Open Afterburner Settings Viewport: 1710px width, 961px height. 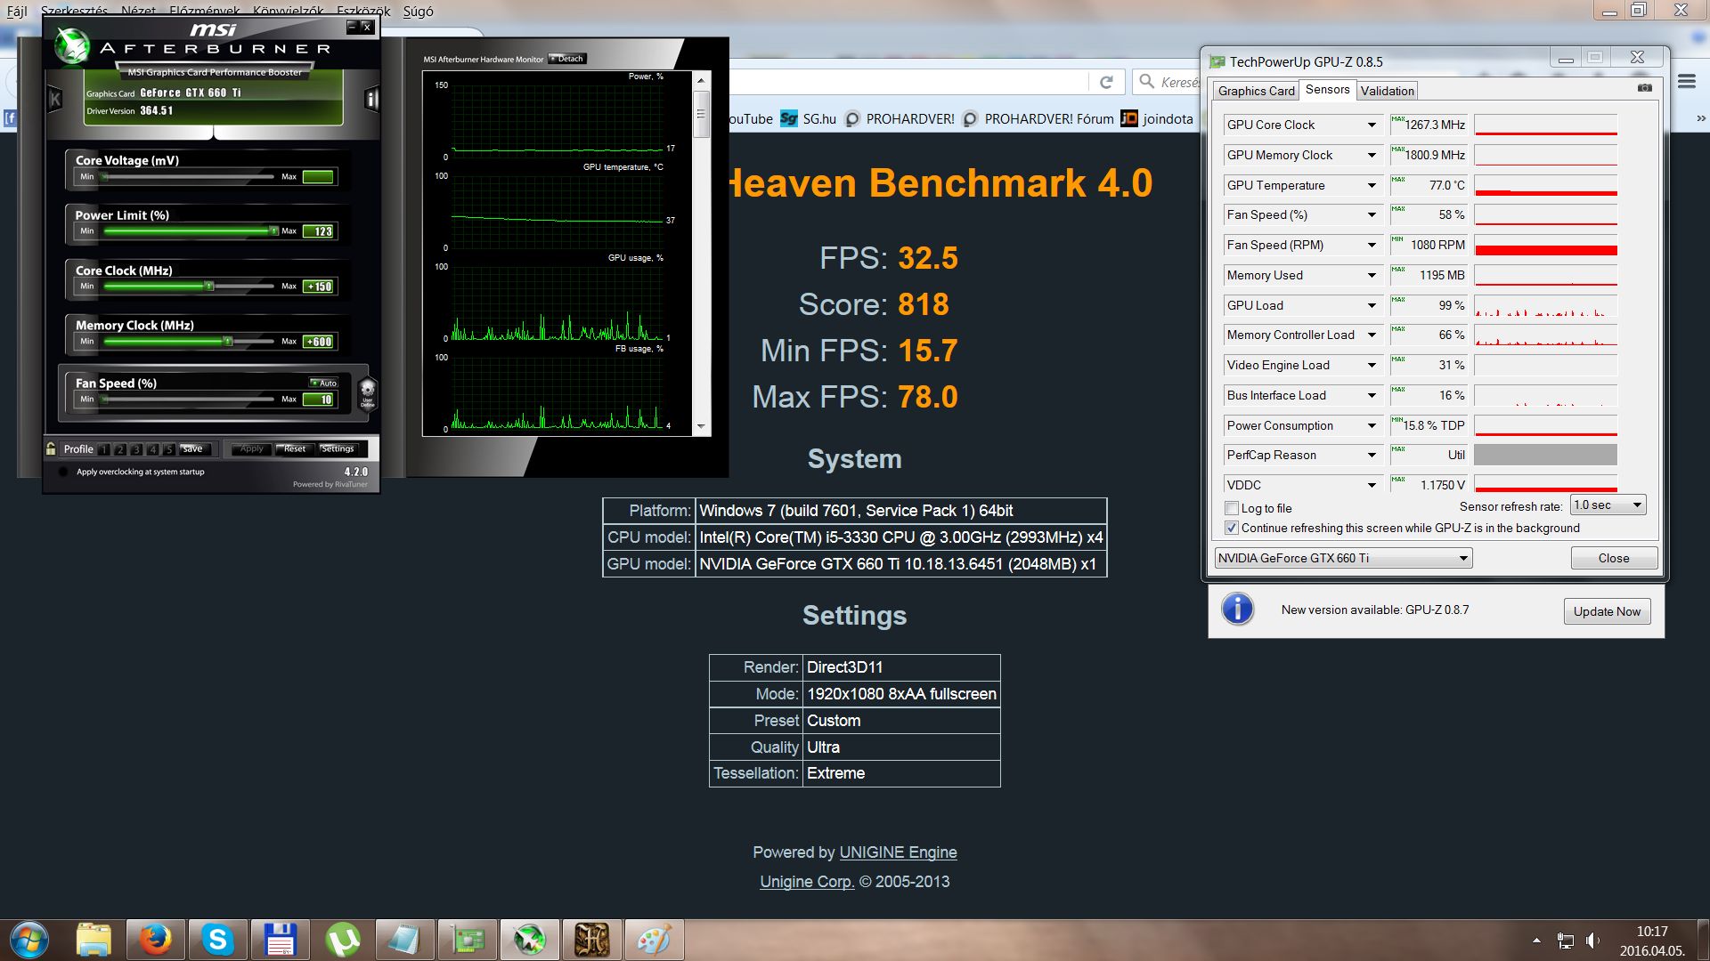(338, 449)
